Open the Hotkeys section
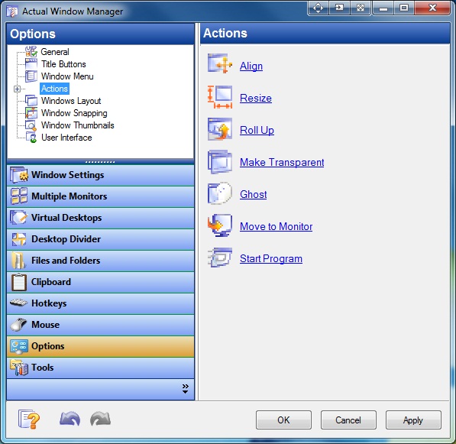This screenshot has height=444, width=456. [100, 303]
